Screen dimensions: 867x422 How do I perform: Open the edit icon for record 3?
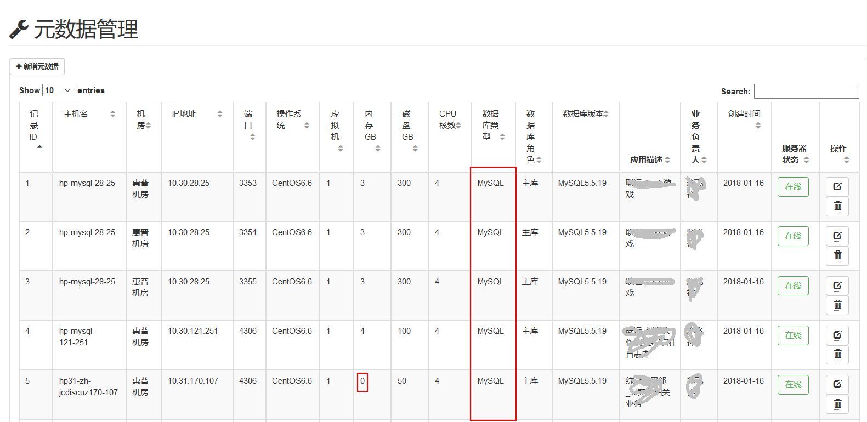(x=837, y=286)
